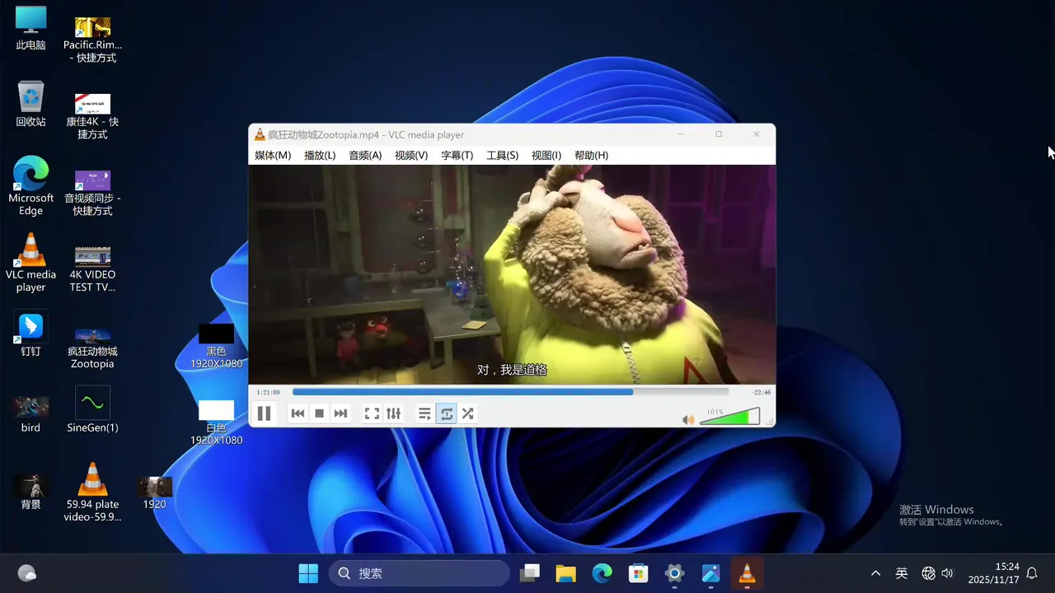Open the Windows Start menu
The height and width of the screenshot is (593, 1055).
click(x=308, y=573)
